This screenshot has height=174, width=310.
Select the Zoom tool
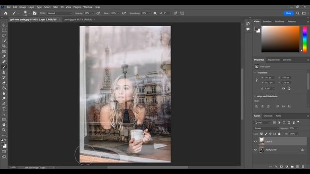pyautogui.click(x=4, y=130)
